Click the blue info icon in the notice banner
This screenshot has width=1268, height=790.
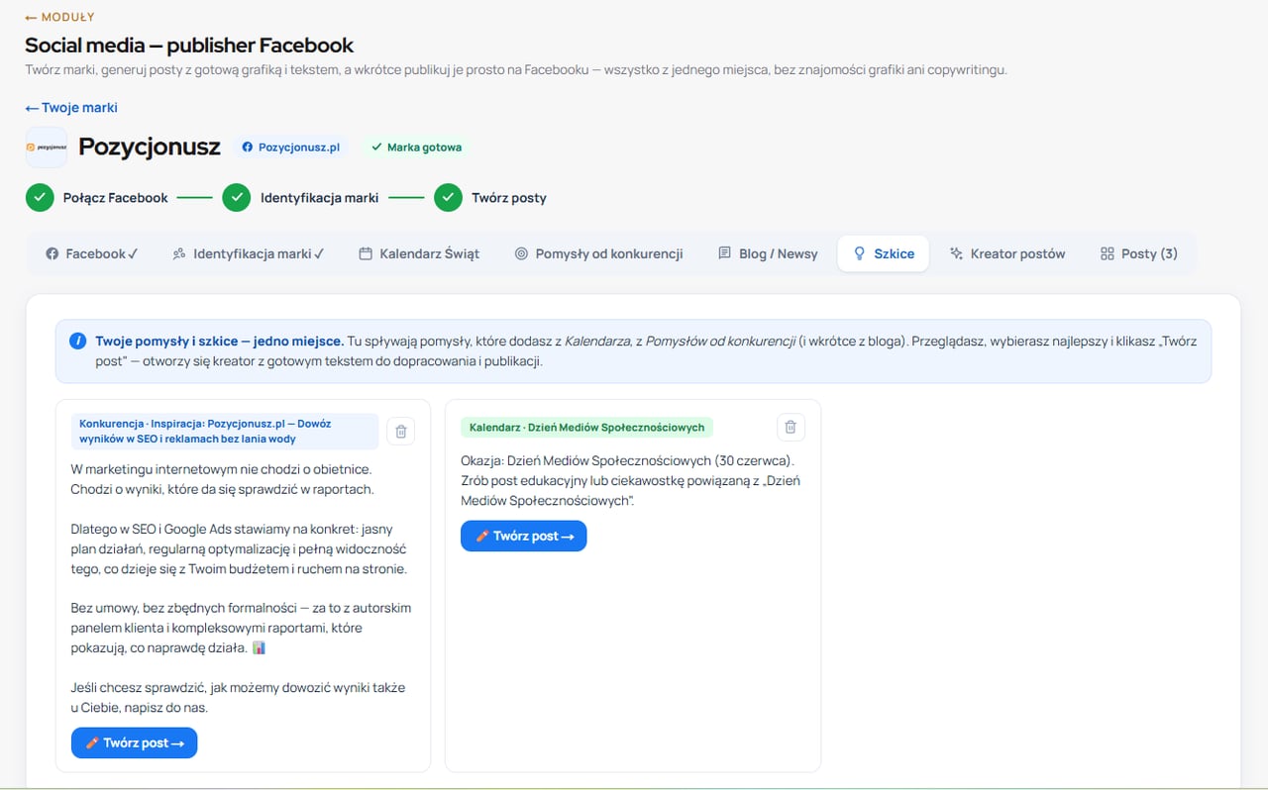coord(77,342)
